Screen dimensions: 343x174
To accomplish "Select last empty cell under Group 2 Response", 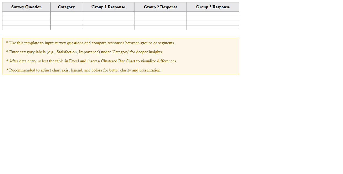I will (x=160, y=28).
